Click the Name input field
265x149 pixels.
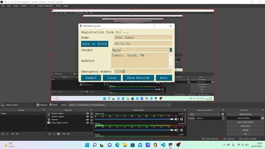143,38
